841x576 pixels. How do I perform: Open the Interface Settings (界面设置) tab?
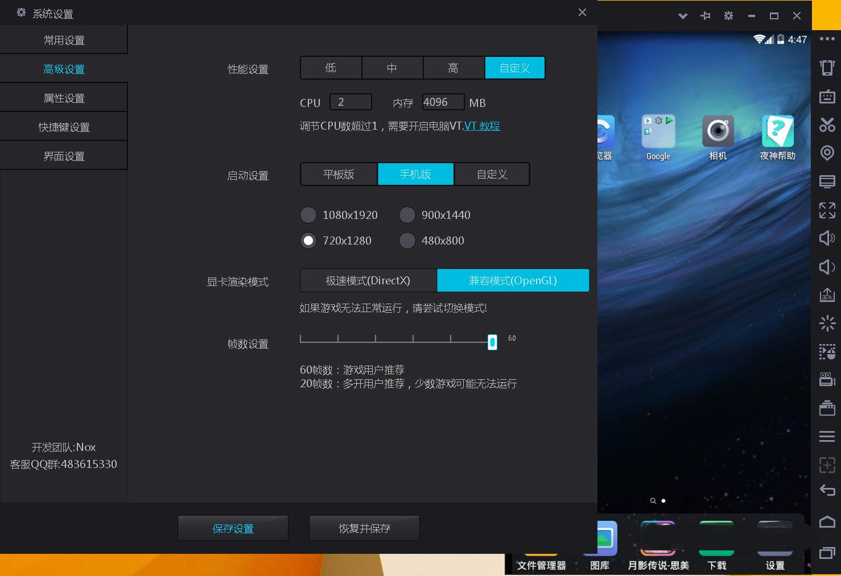[x=64, y=156]
